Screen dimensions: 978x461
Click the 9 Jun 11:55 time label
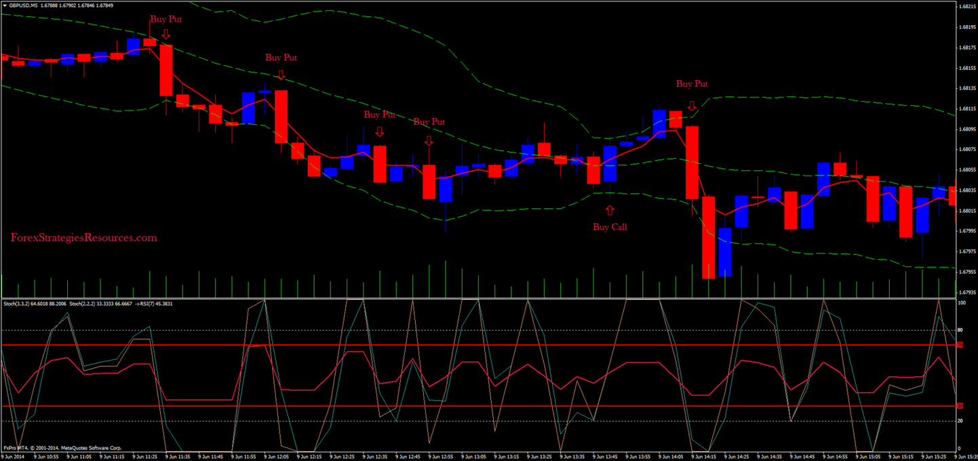point(242,457)
